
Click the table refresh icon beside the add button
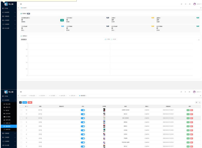pos(20,102)
